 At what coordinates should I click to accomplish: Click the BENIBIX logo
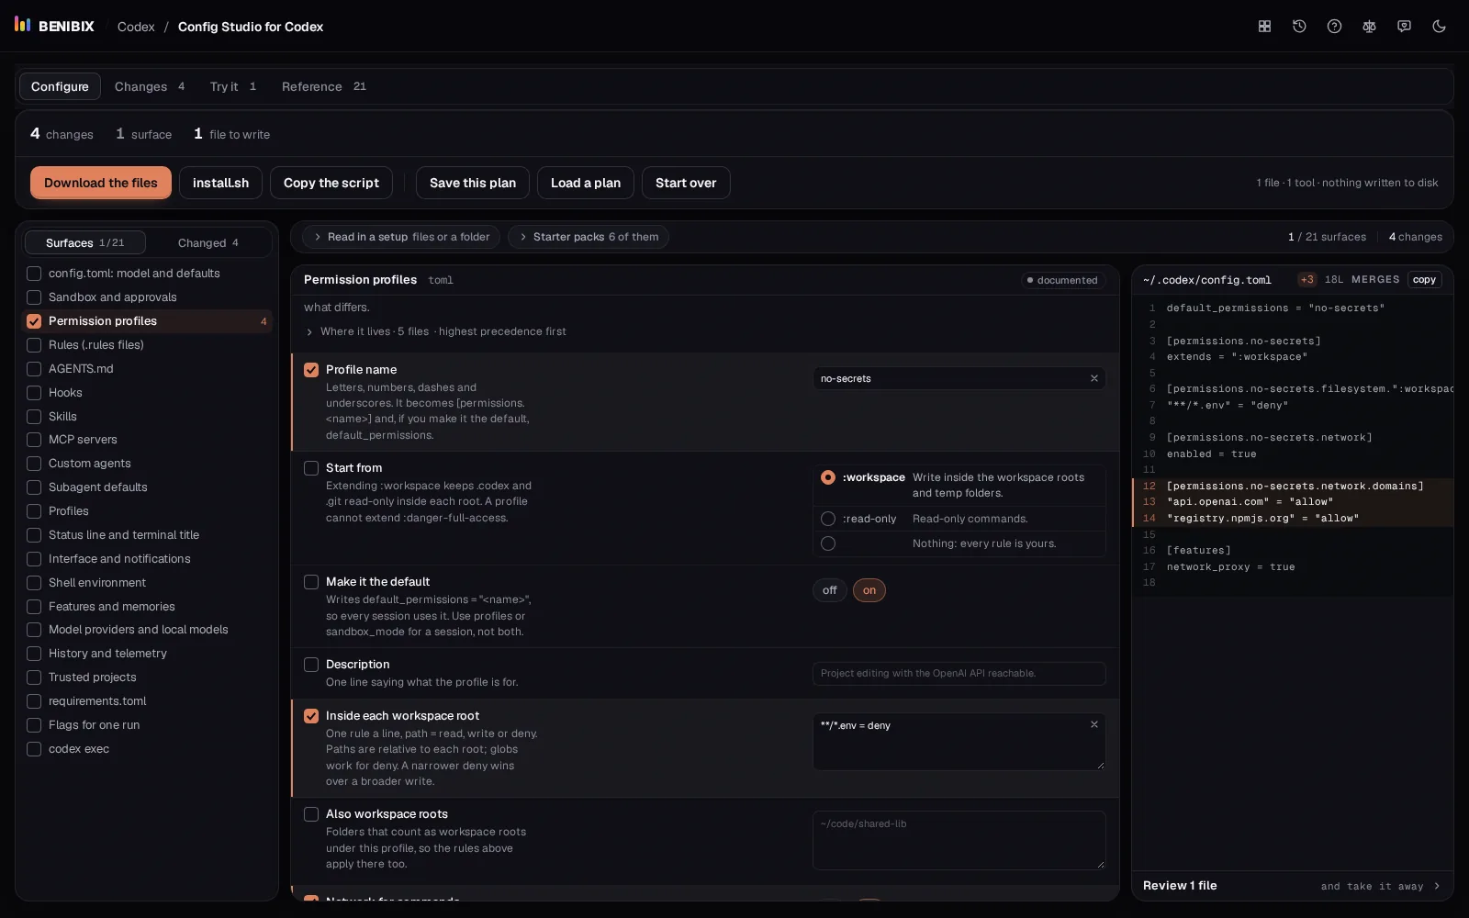[55, 26]
